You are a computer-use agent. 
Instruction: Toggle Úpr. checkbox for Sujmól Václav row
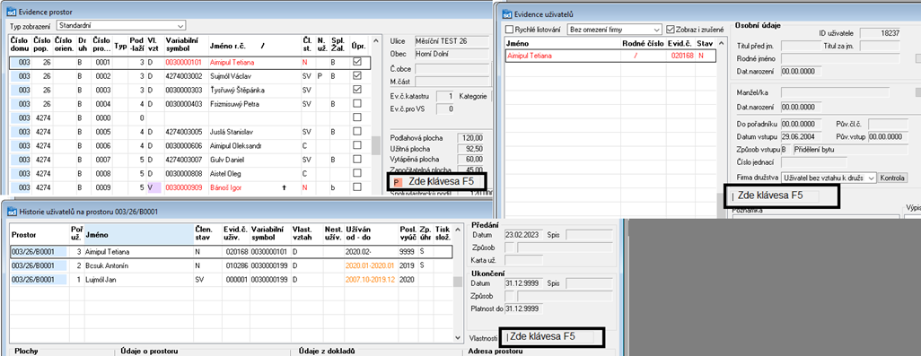tap(357, 76)
